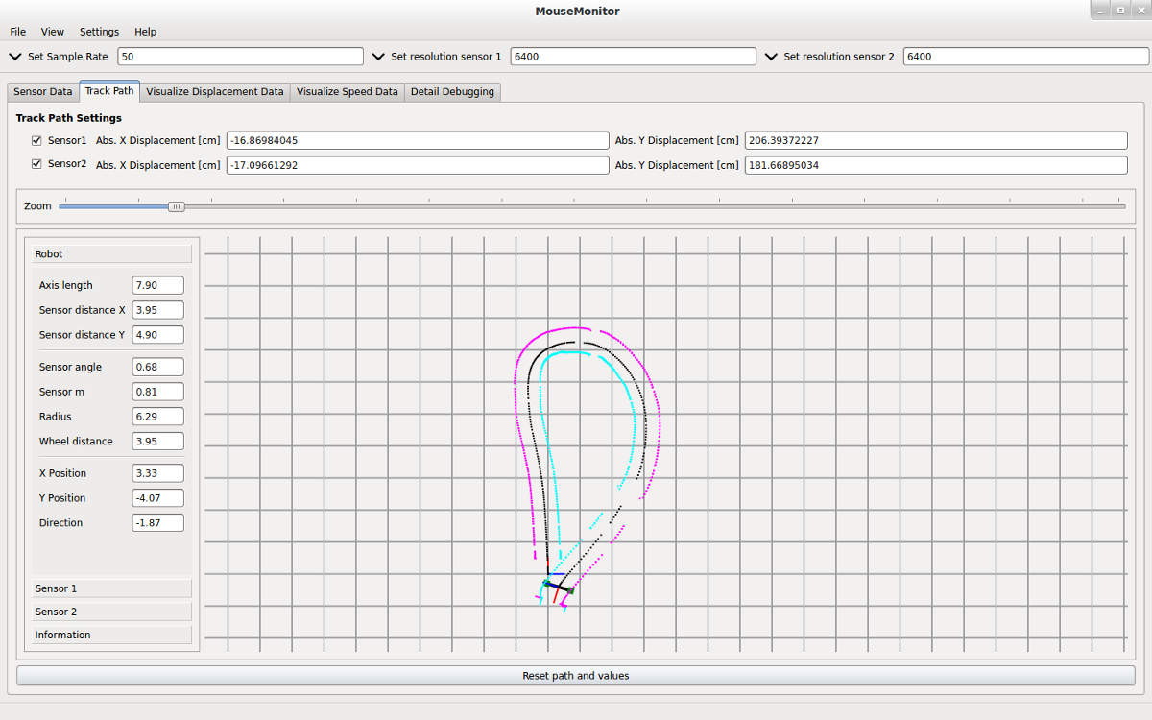
Task: Click Reset path and values button
Action: (575, 676)
